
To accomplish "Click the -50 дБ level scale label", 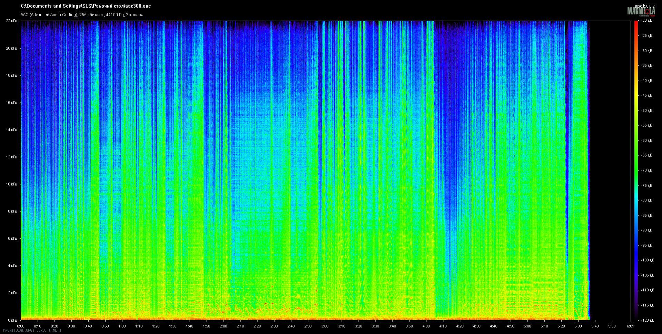I will [646, 111].
